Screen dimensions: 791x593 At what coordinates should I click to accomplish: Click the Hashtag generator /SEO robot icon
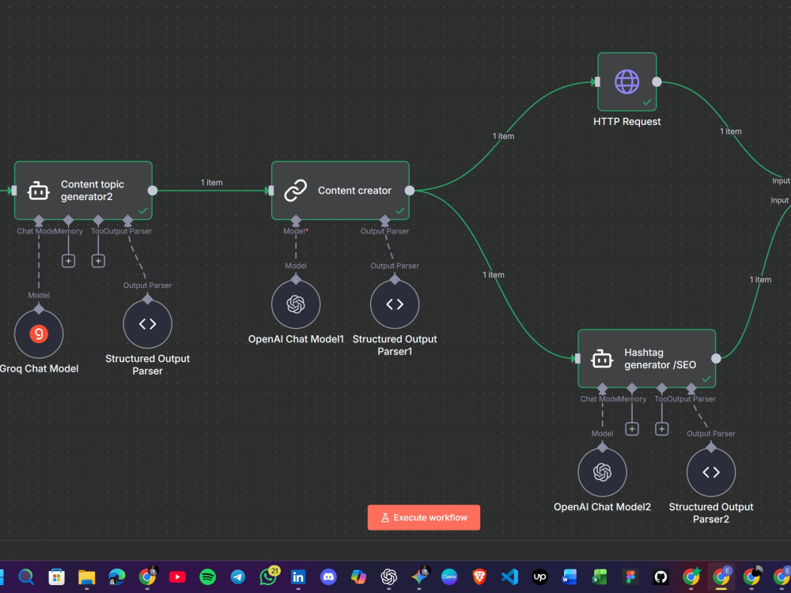[x=602, y=358]
